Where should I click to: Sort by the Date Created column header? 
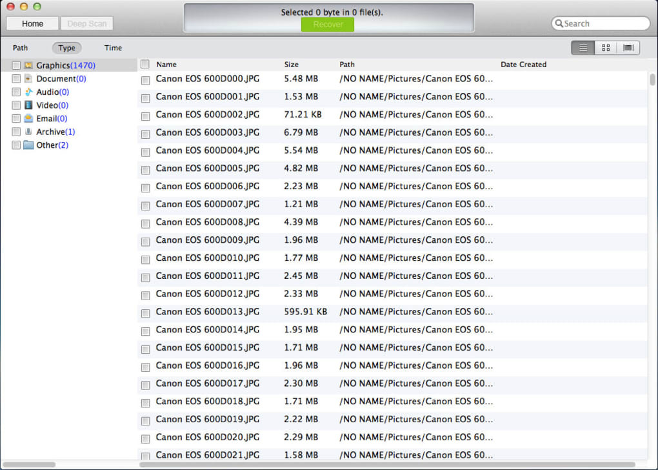point(523,65)
